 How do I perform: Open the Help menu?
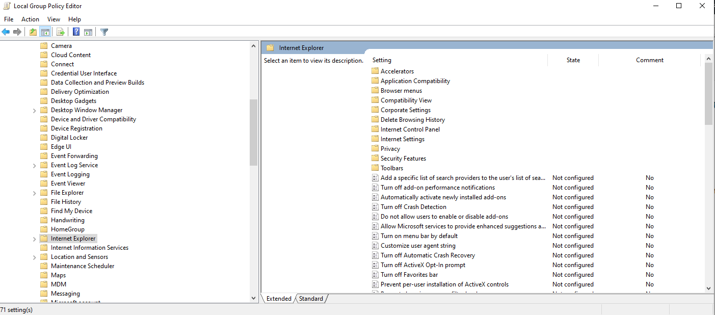click(x=74, y=19)
